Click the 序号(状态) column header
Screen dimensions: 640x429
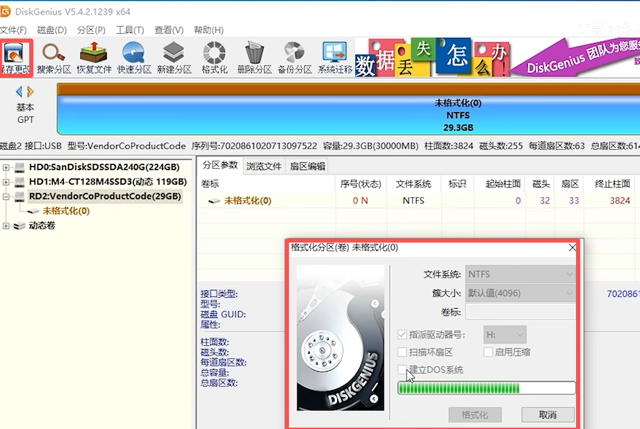(361, 185)
